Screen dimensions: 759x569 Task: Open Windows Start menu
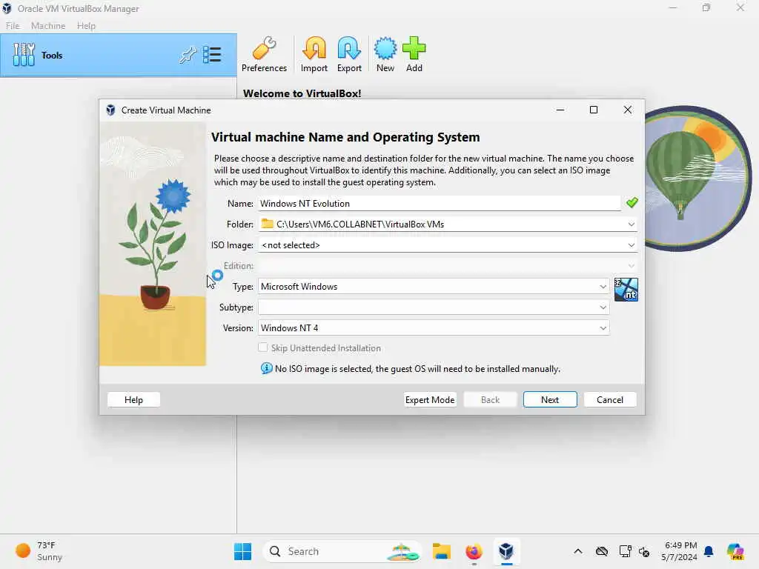point(242,551)
